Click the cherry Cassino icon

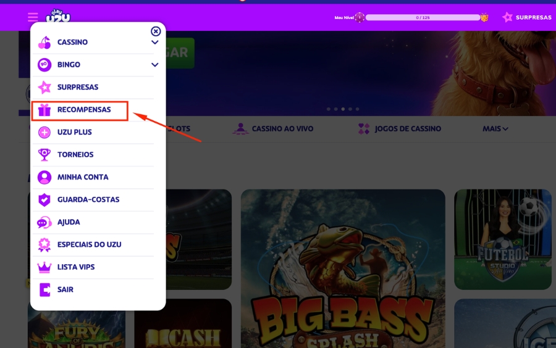(44, 43)
